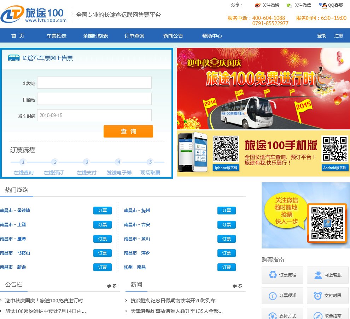Open 网上客服 guide tile
This screenshot has height=319, width=350.
click(x=328, y=275)
